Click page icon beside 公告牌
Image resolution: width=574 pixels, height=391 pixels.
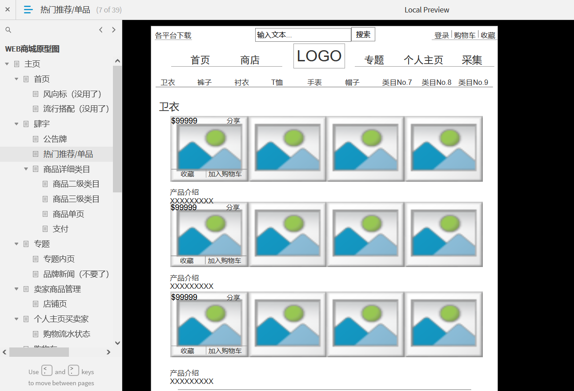(36, 139)
